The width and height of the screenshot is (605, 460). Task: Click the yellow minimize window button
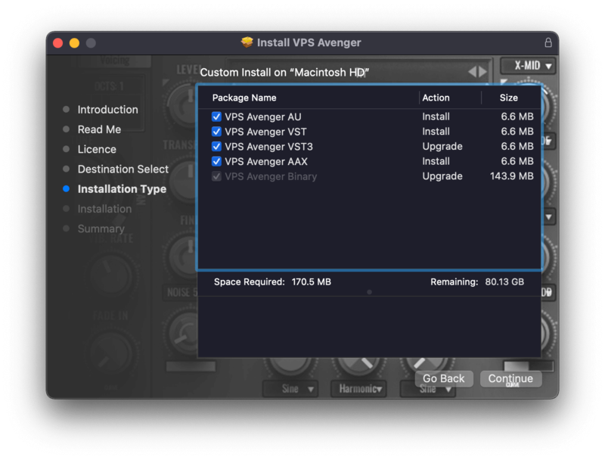[74, 43]
